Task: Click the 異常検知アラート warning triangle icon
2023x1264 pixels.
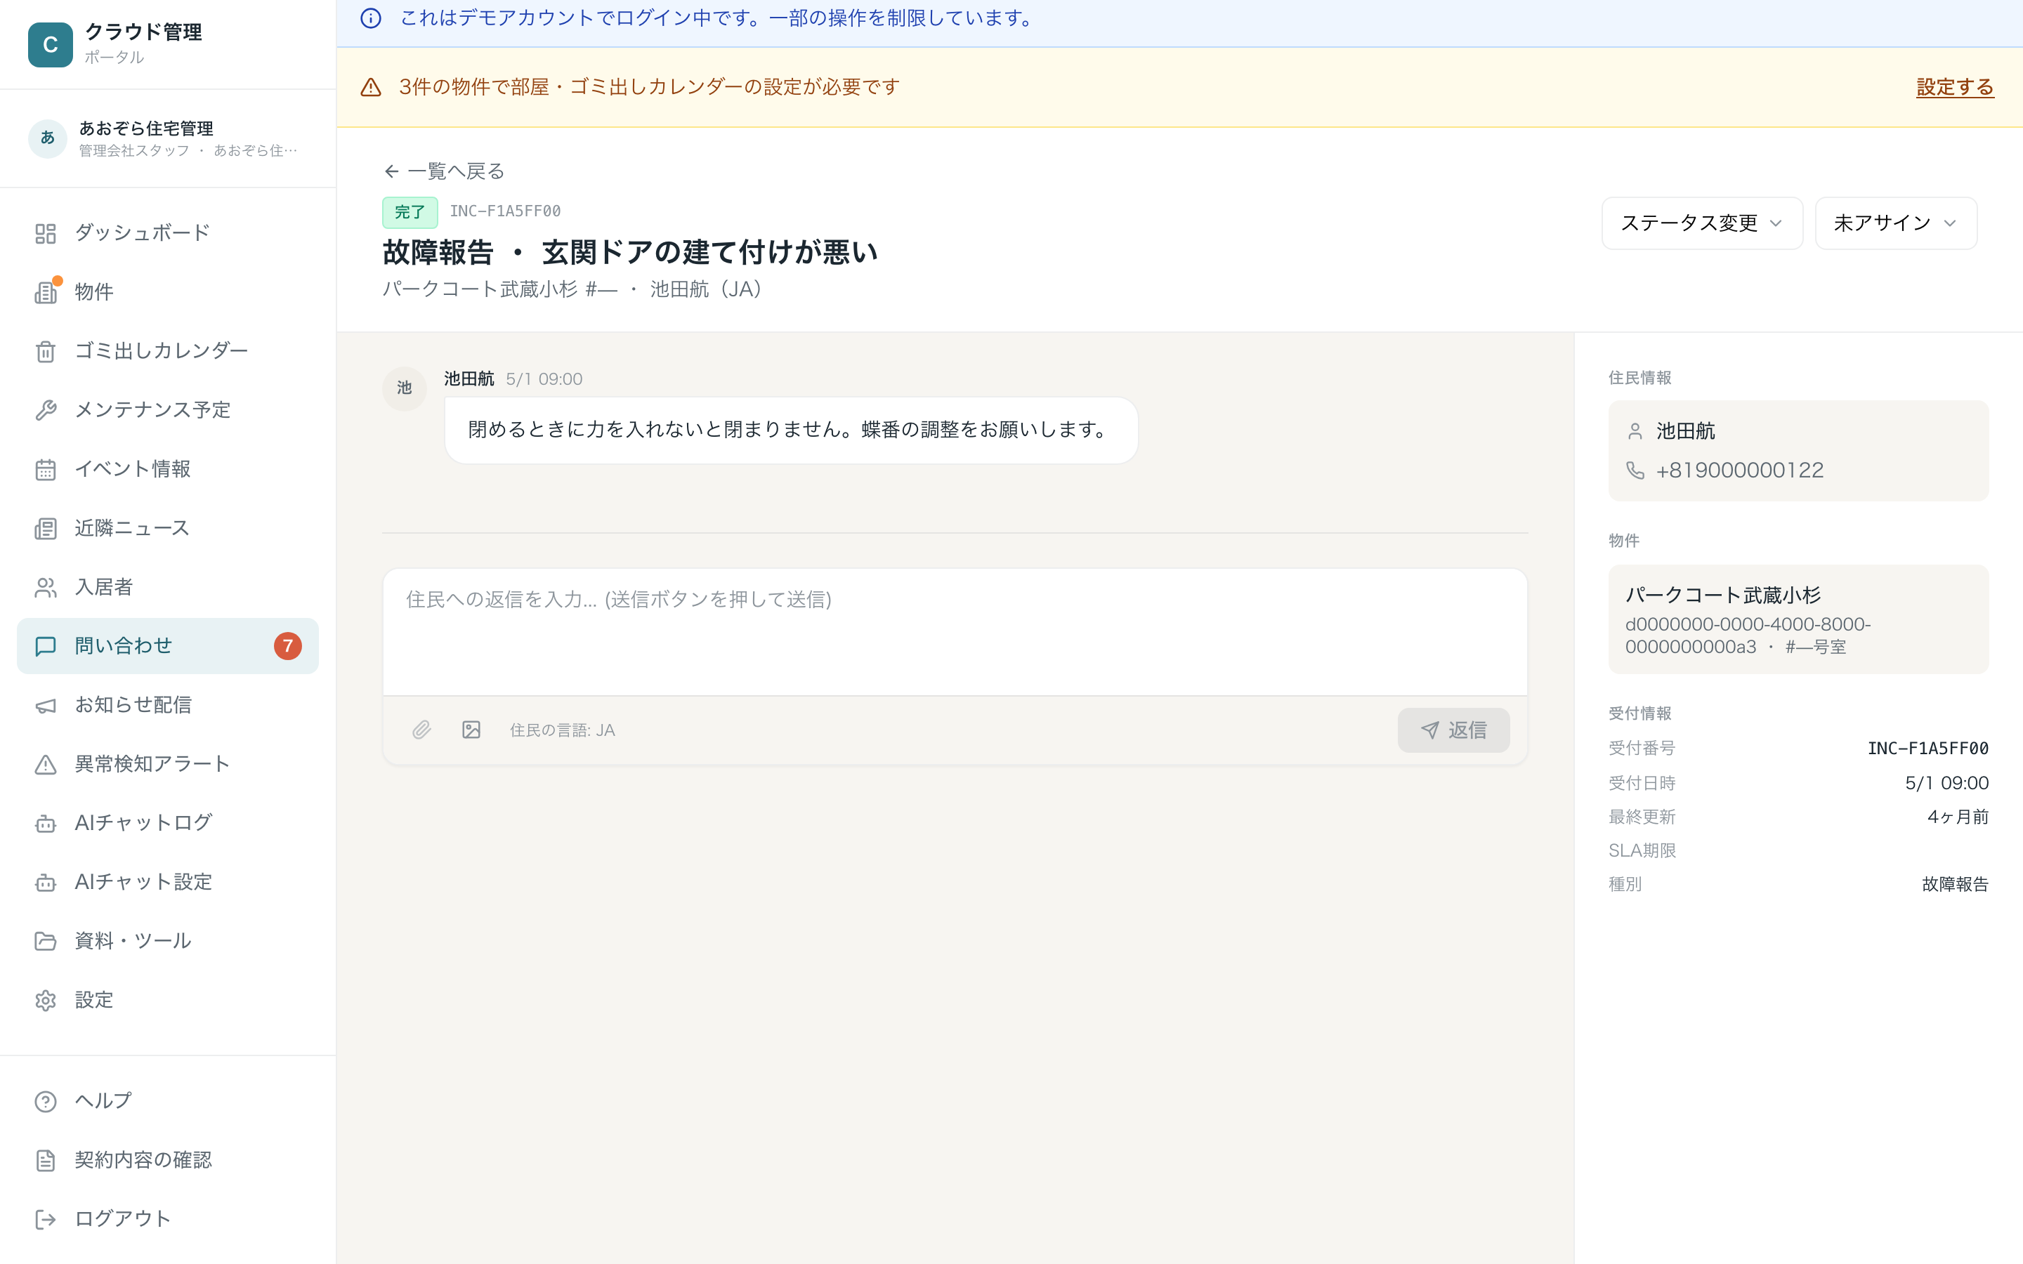Action: tap(45, 765)
